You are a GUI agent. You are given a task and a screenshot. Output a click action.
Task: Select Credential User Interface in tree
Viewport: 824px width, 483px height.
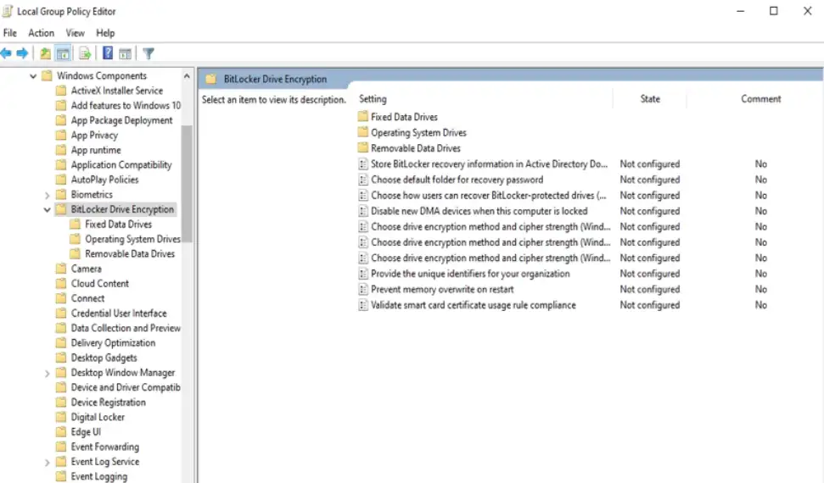click(x=119, y=313)
